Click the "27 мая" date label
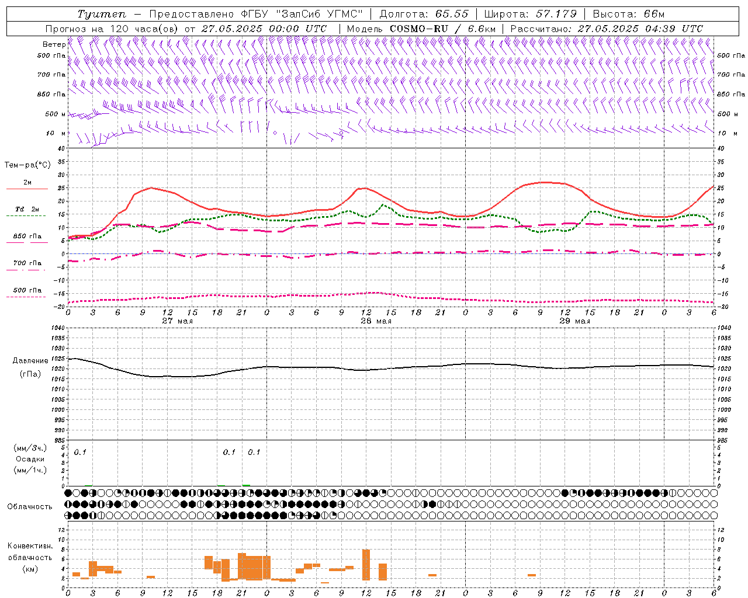Screen dimensions: 748x598 pos(177,321)
